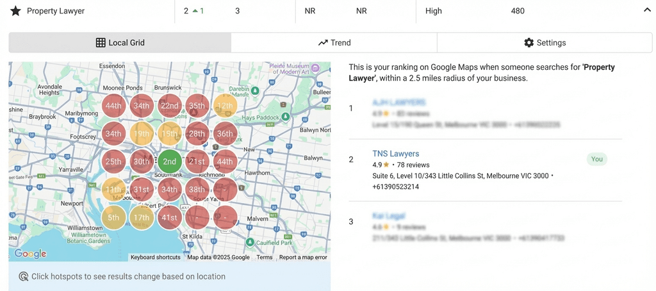The height and width of the screenshot is (291, 656).
Task: Click the star icon beside Property Lawyer
Action: [15, 11]
